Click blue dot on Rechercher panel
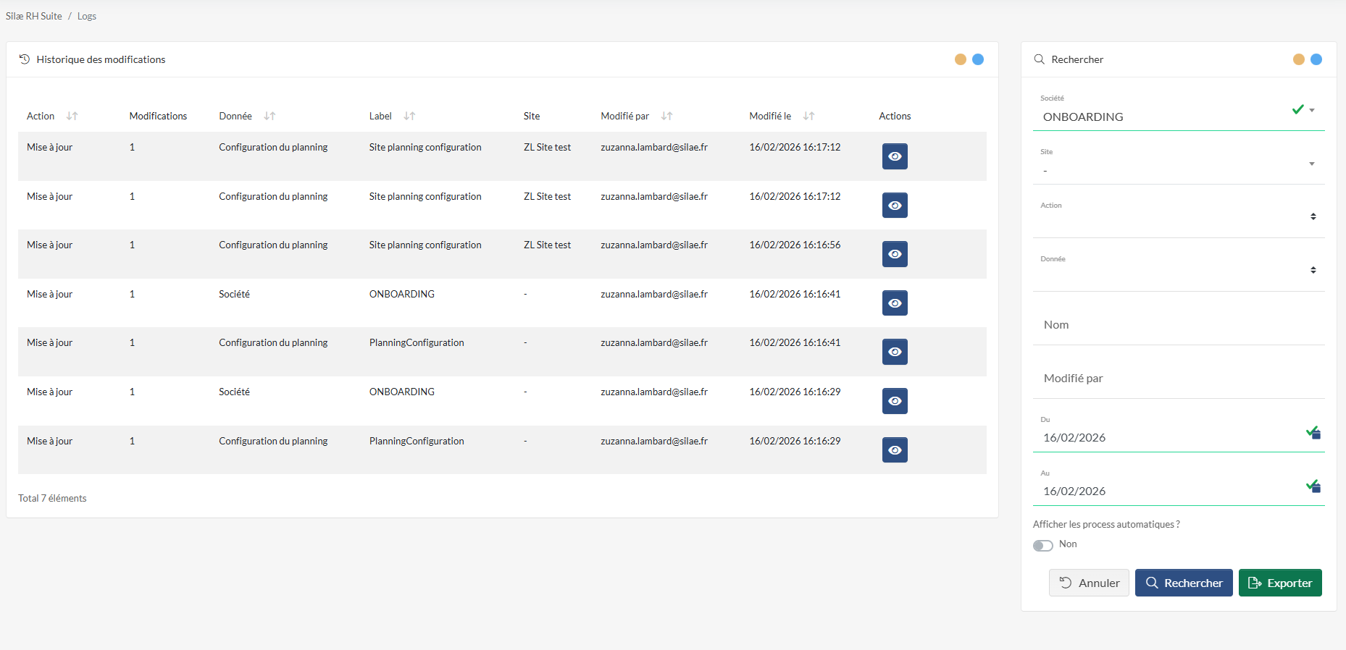 click(x=1316, y=59)
